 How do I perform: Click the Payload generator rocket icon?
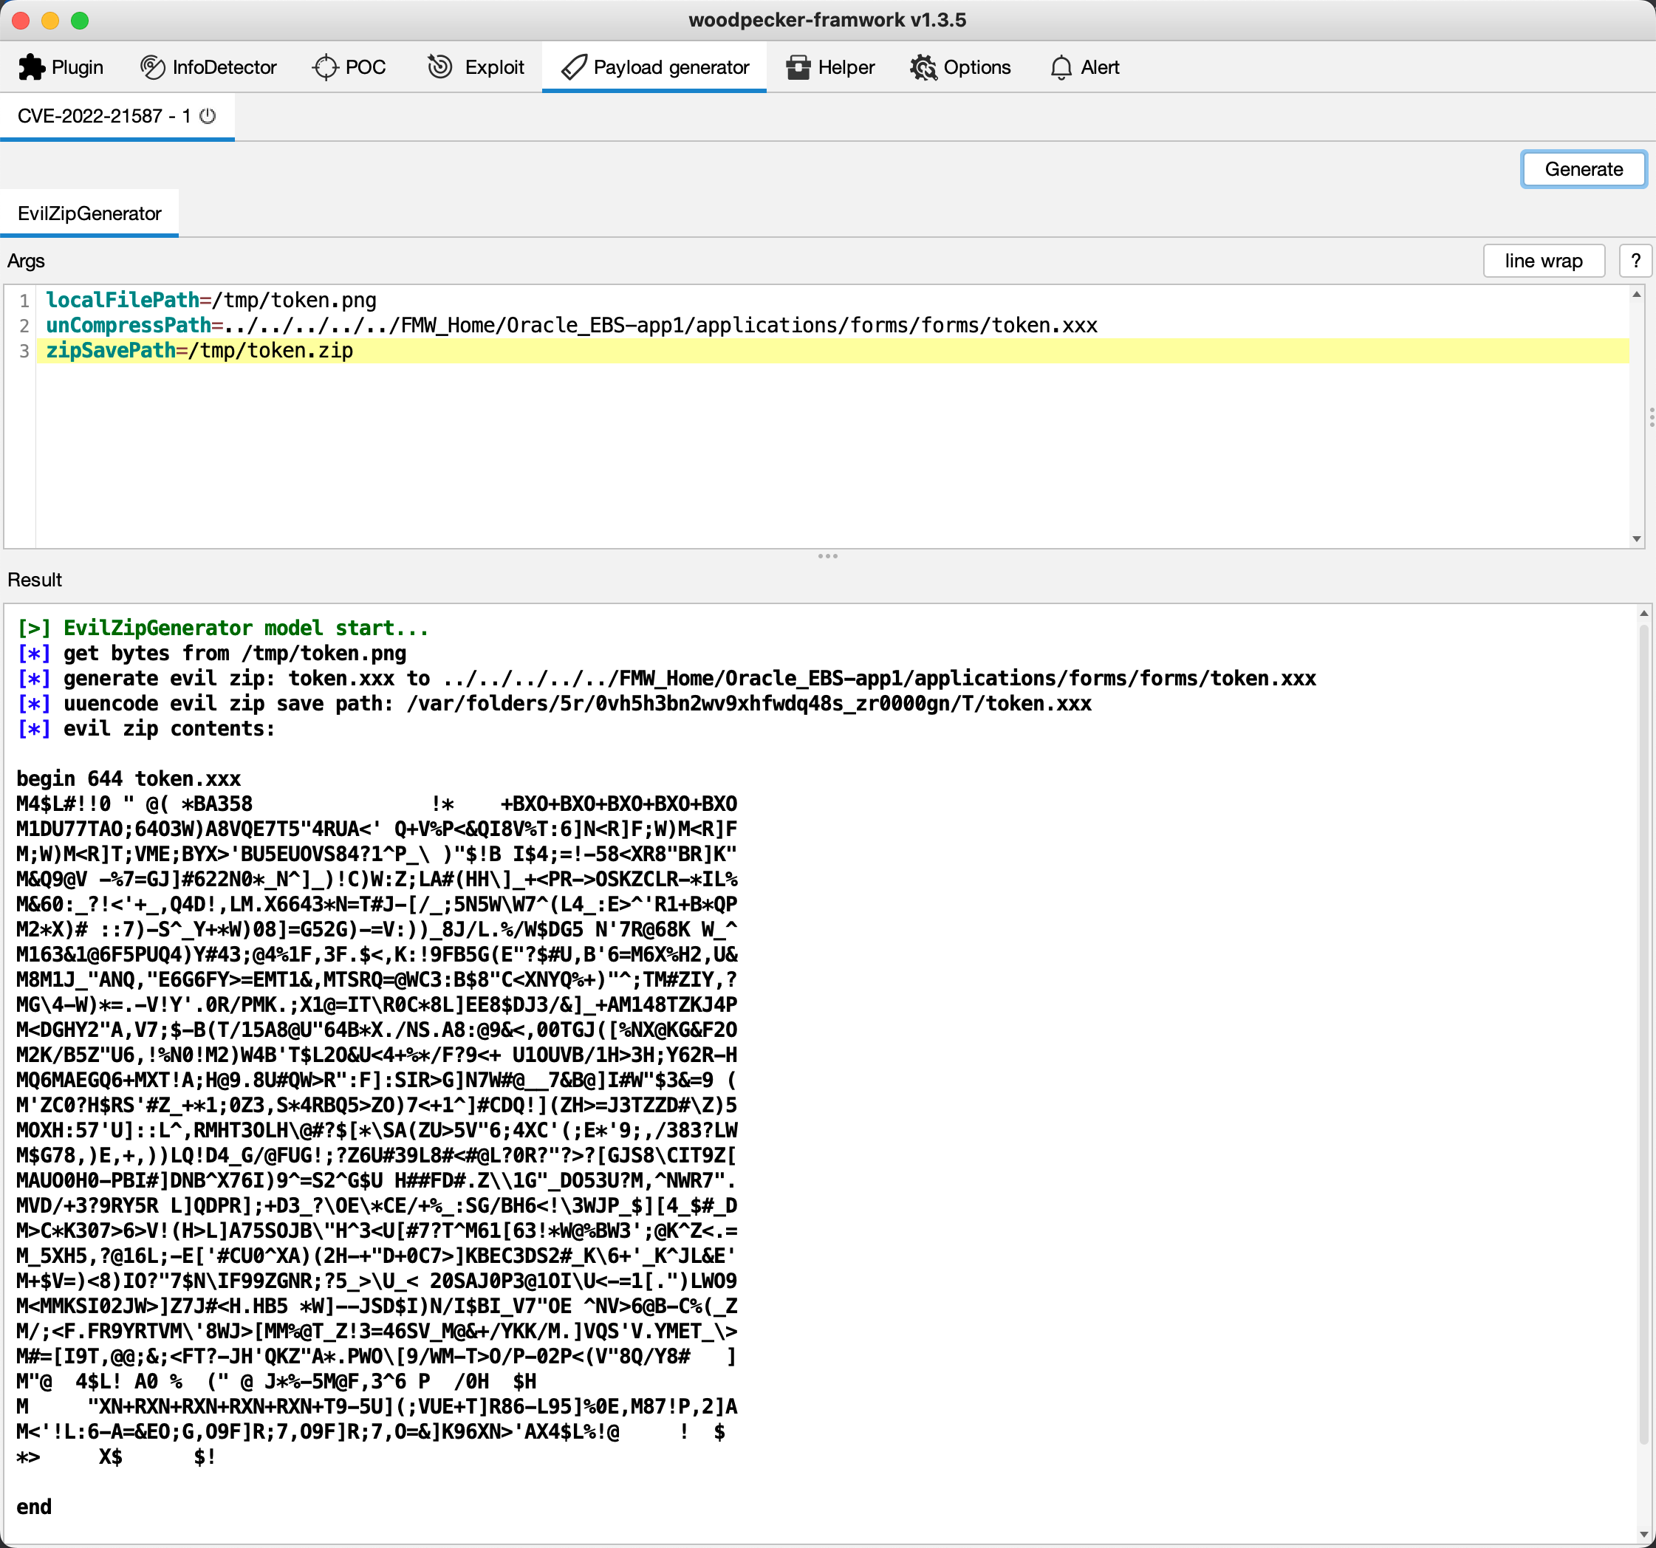click(574, 67)
